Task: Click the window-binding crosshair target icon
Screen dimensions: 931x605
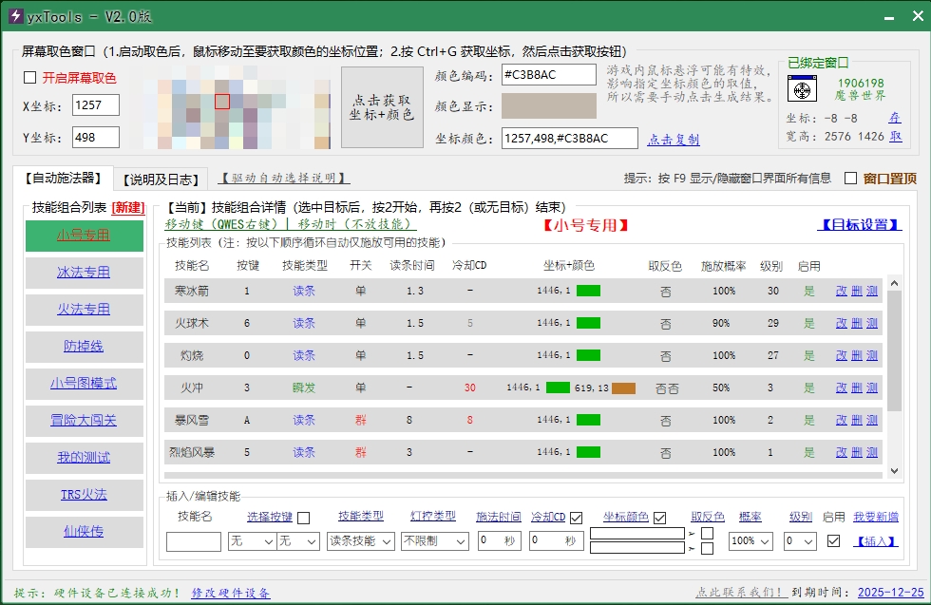Action: [803, 89]
